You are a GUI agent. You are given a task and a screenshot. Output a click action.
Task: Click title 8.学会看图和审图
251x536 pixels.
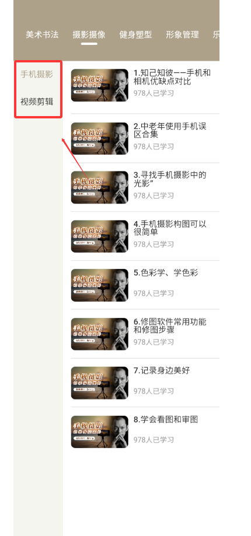coord(166,419)
